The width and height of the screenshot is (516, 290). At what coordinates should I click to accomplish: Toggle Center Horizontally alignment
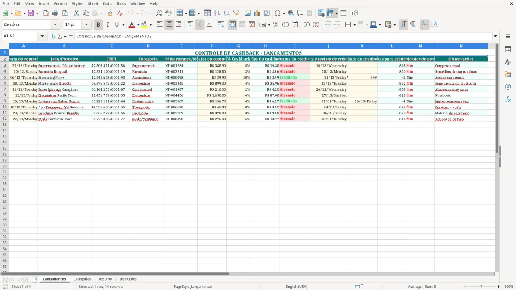(x=169, y=25)
